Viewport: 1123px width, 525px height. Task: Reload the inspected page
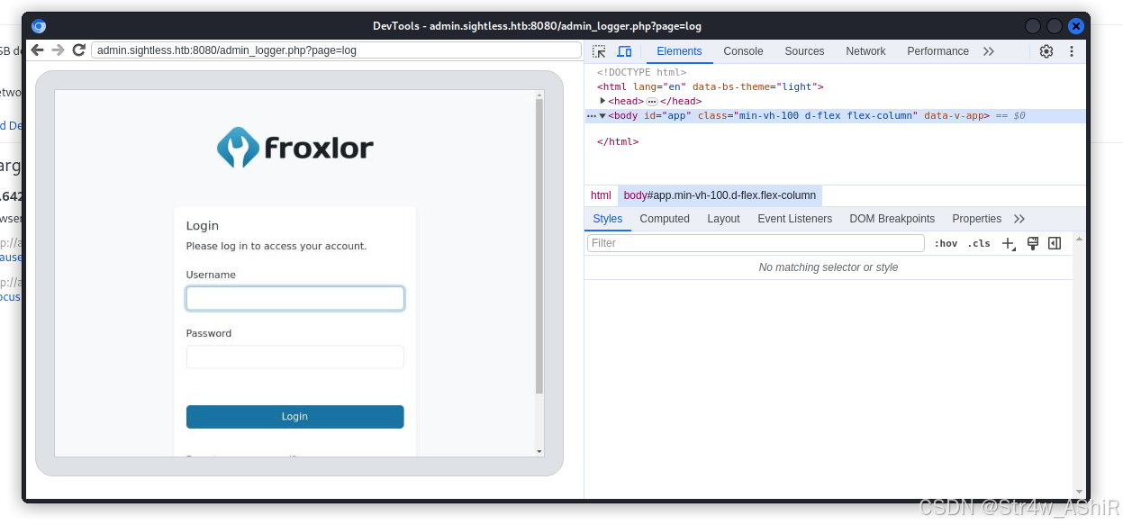point(79,50)
